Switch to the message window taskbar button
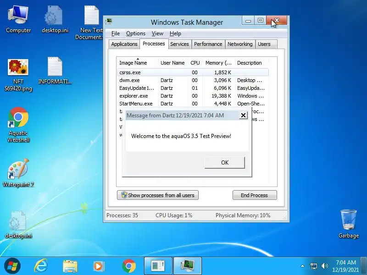The width and height of the screenshot is (367, 275). pyautogui.click(x=158, y=266)
